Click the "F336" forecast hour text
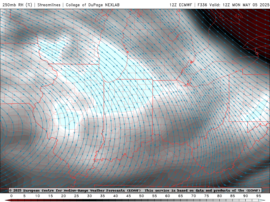270x202 pixels. tap(202, 5)
